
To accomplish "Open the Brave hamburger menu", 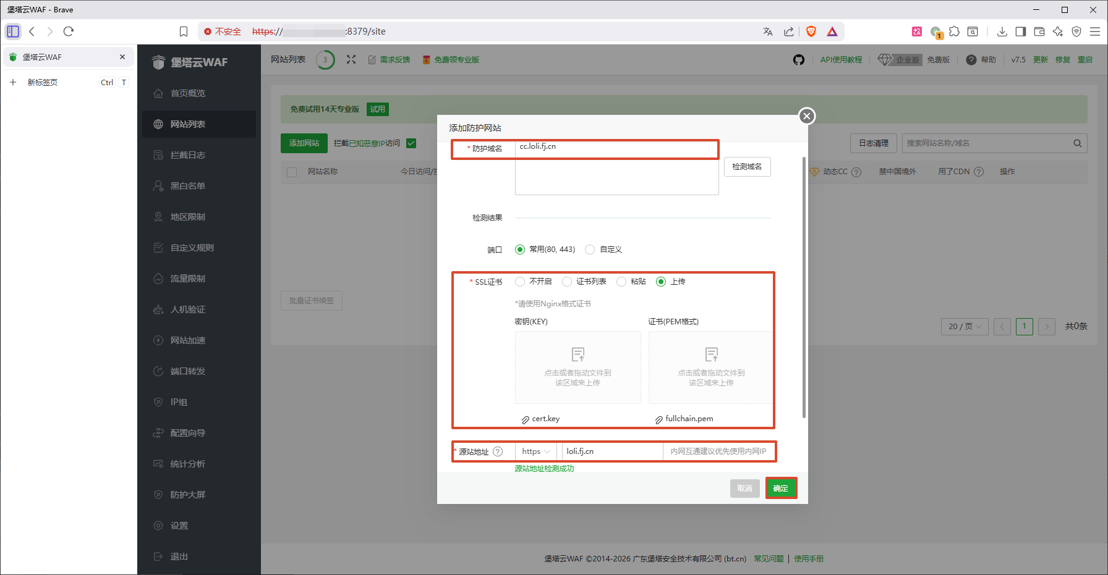I will 1095,31.
